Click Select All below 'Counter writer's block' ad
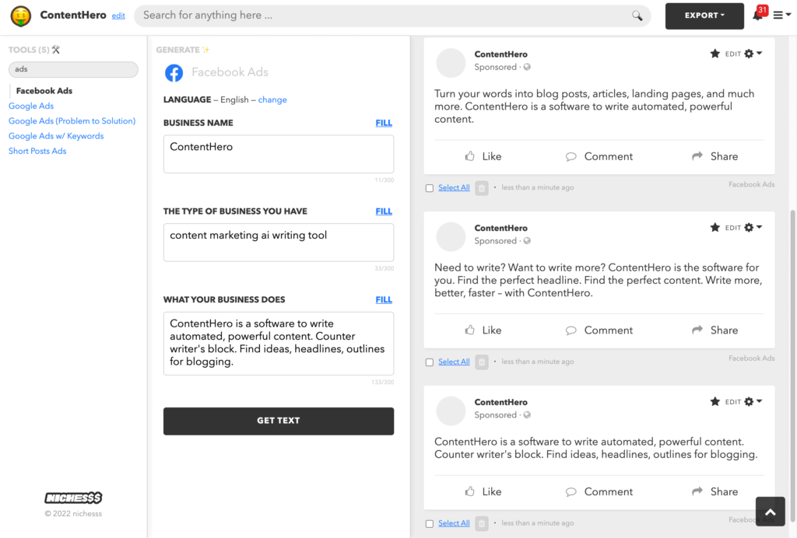 [x=454, y=523]
